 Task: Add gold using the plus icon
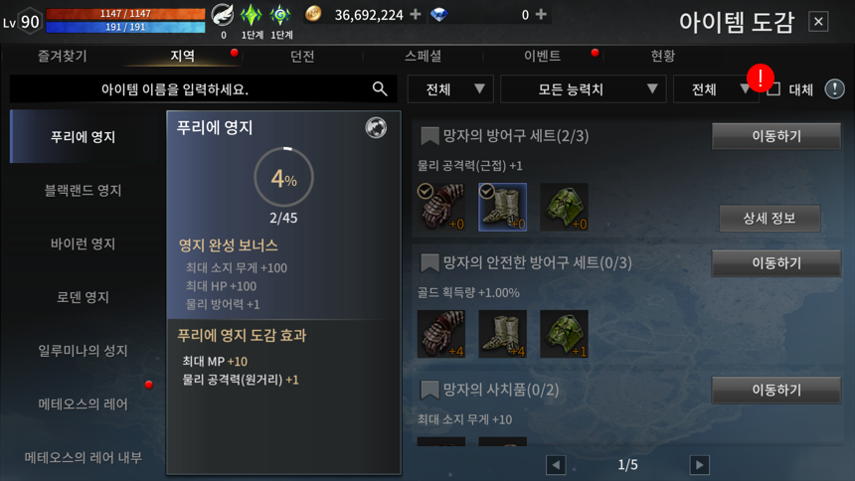click(416, 14)
